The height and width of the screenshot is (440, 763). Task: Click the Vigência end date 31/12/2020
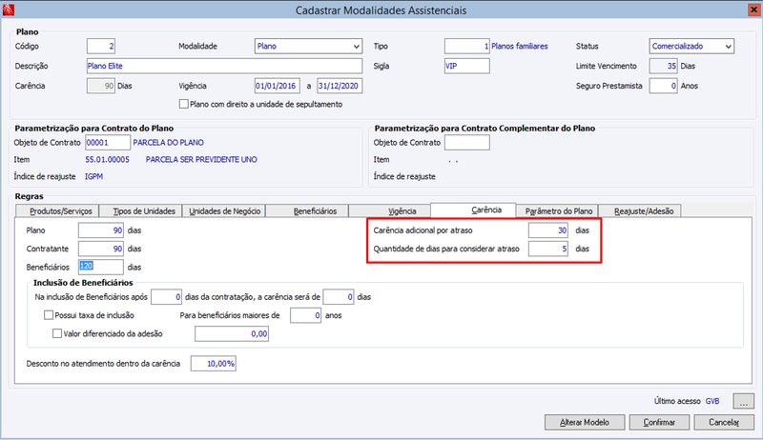point(340,86)
